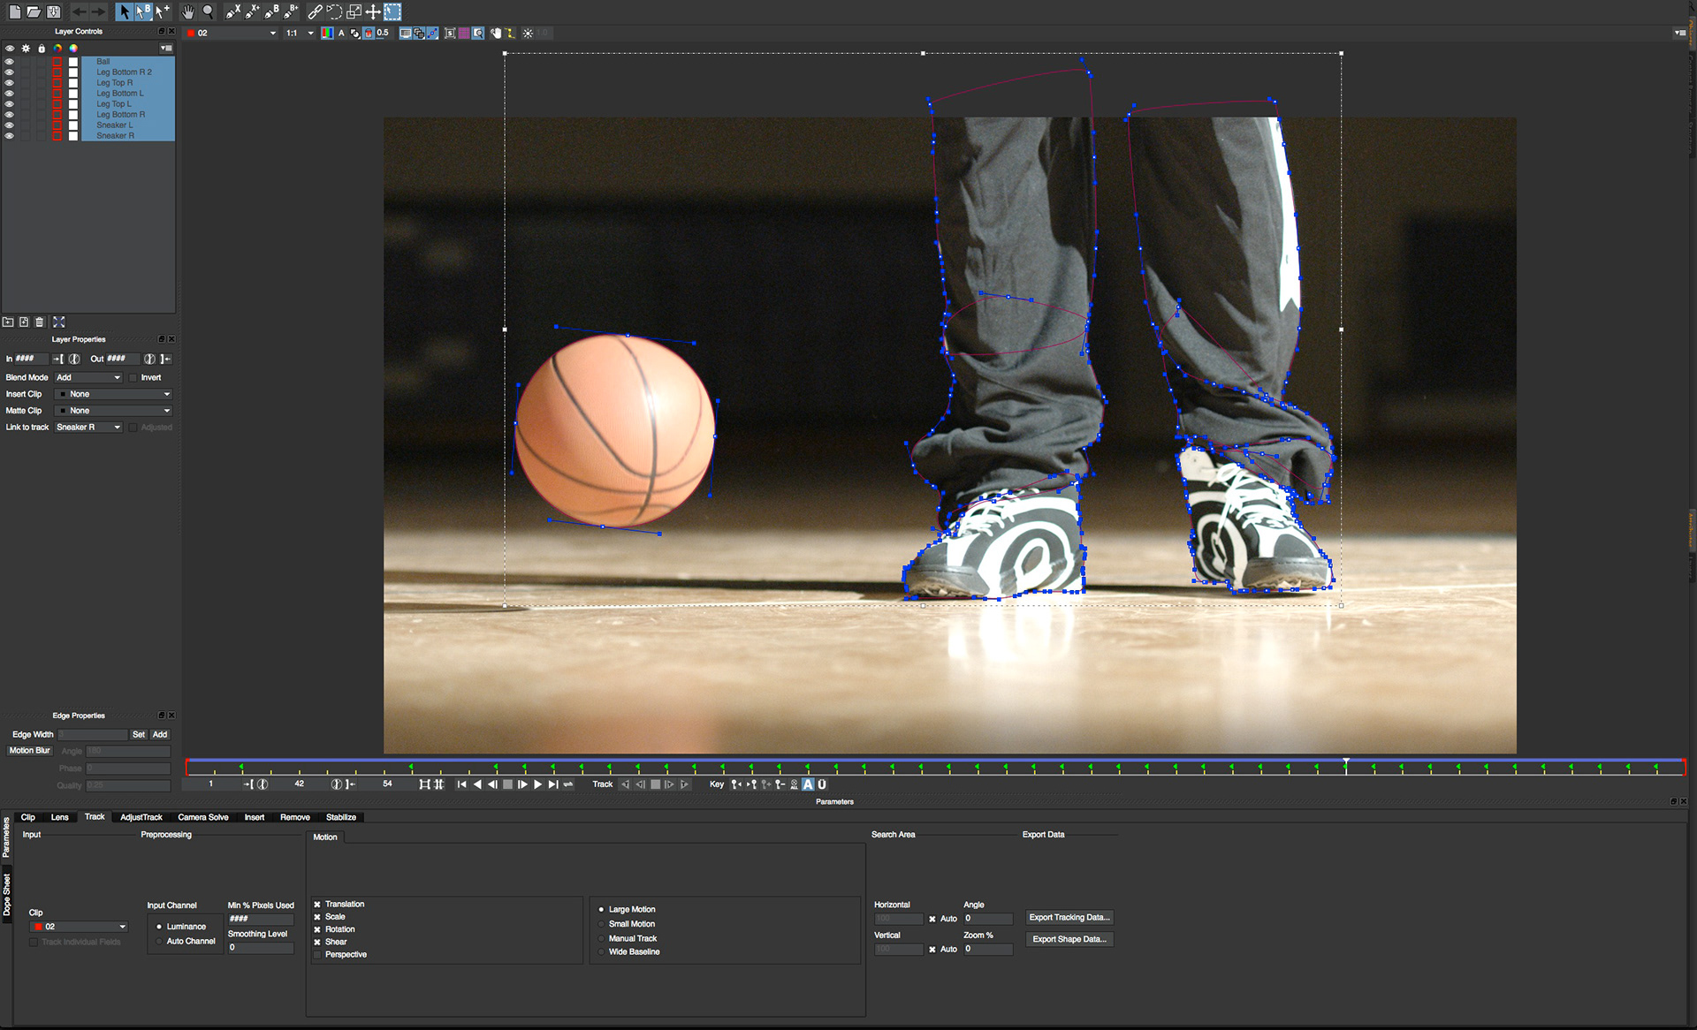Screen dimensions: 1697x1030
Task: Choose the Create Bezier layer pen tool
Action: click(x=271, y=11)
